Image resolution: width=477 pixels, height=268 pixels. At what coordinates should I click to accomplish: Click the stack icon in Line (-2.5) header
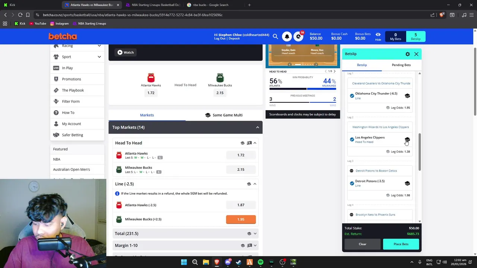[249, 184]
